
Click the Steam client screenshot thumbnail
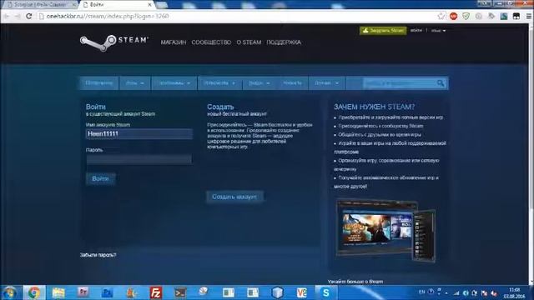click(385, 231)
